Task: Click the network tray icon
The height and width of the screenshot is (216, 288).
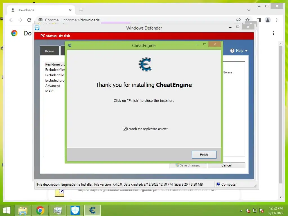Action: tap(255, 211)
